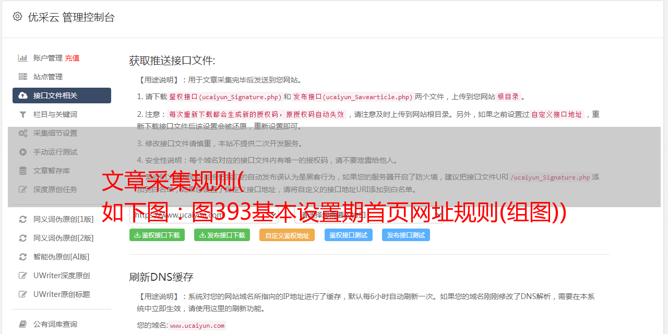Screen dimensions: 668x334
Task: Click the bar chart icon for 账户管理
Action: pos(23,58)
